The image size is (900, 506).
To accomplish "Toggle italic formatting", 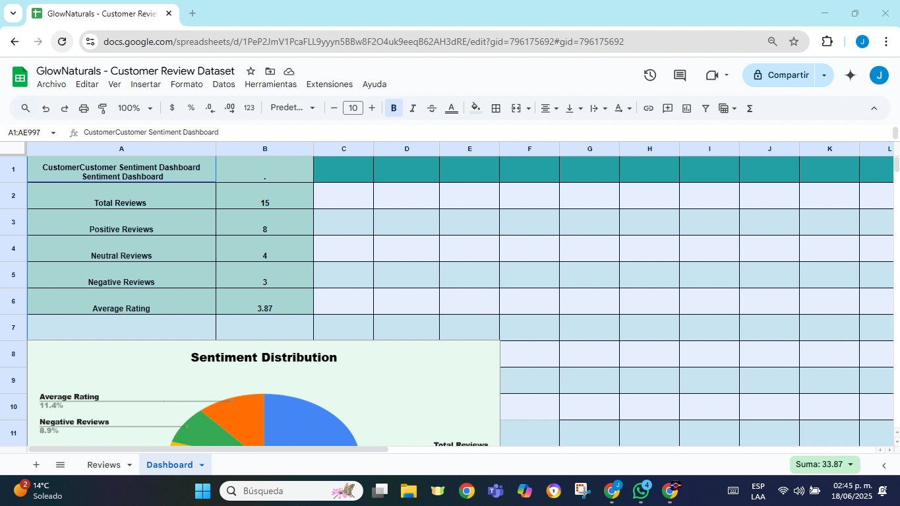I will (x=413, y=108).
